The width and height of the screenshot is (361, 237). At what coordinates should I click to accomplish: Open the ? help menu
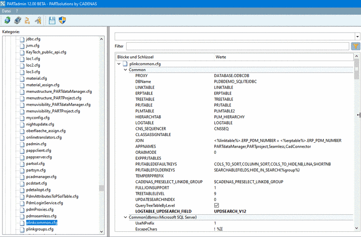pos(17,11)
